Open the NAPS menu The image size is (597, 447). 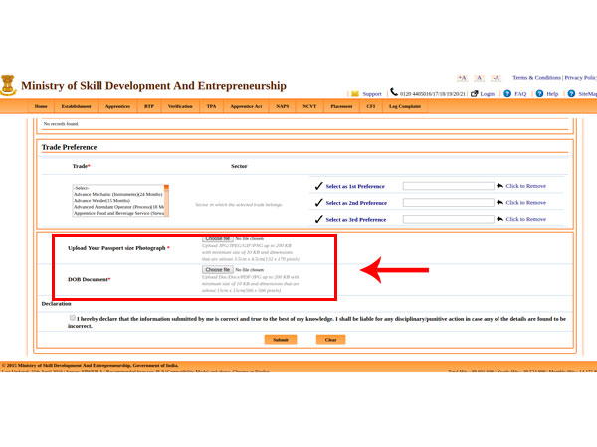tap(283, 106)
